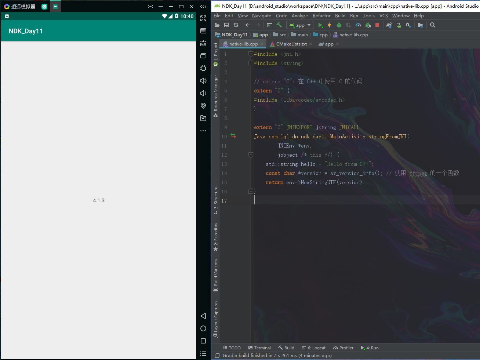The height and width of the screenshot is (360, 480).
Task: Decrease emulator volume with lower speaker icon
Action: pyautogui.click(x=203, y=93)
